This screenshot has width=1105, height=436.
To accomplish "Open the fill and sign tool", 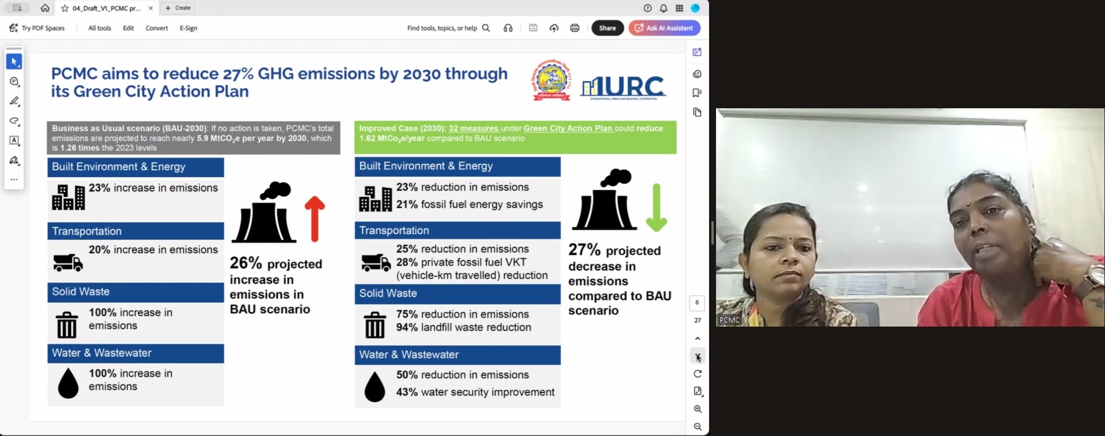I will tap(14, 160).
